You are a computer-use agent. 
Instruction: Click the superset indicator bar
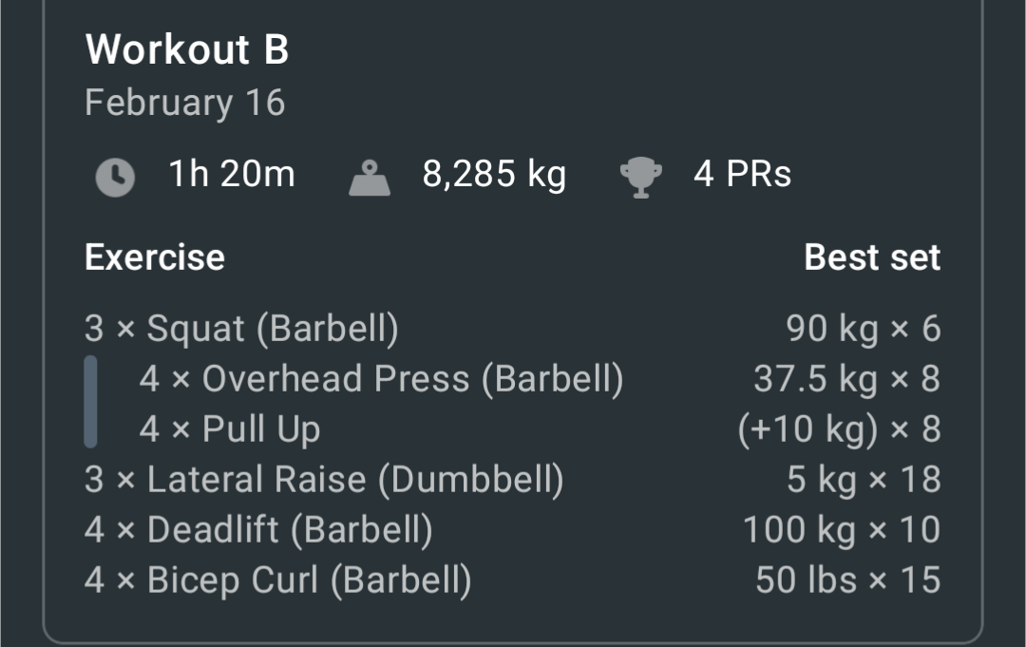(x=91, y=402)
